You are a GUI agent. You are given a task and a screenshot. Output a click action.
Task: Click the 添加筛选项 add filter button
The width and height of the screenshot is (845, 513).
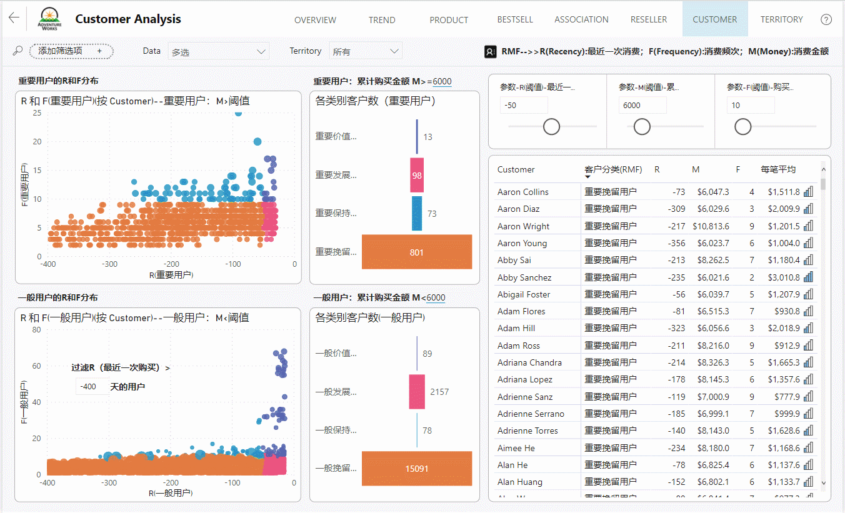pyautogui.click(x=71, y=51)
